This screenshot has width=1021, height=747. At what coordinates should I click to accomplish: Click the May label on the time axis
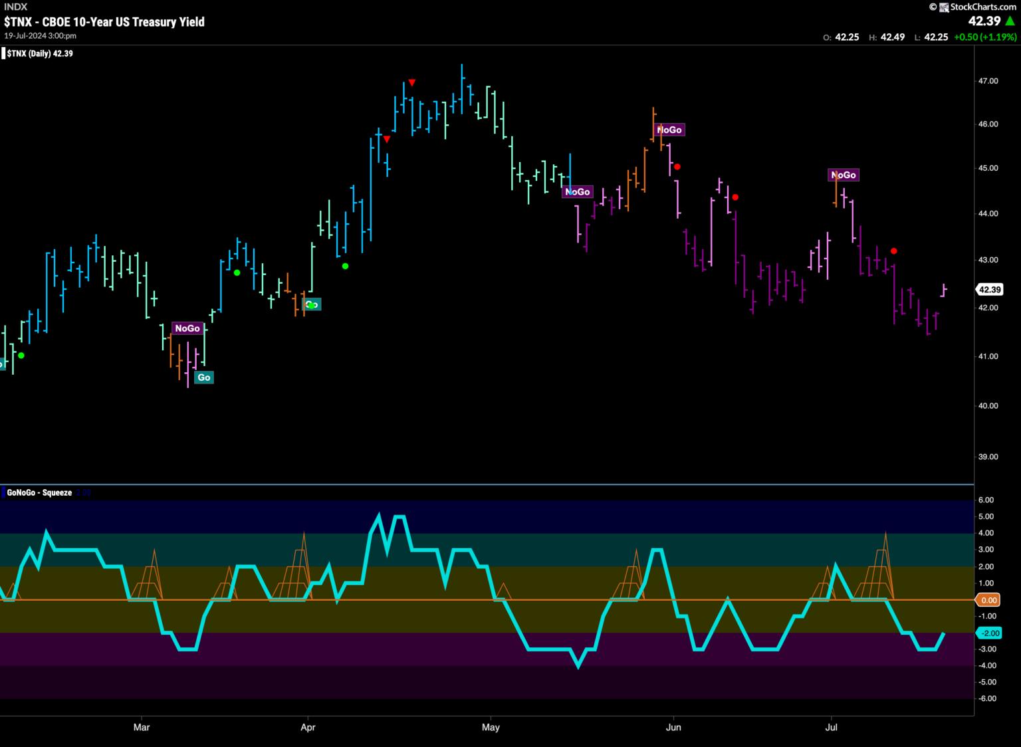(491, 727)
